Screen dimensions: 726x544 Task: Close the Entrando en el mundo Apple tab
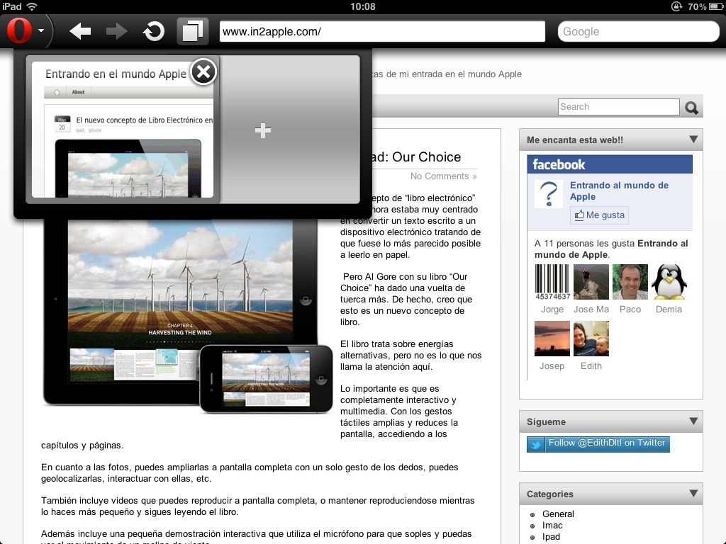203,72
